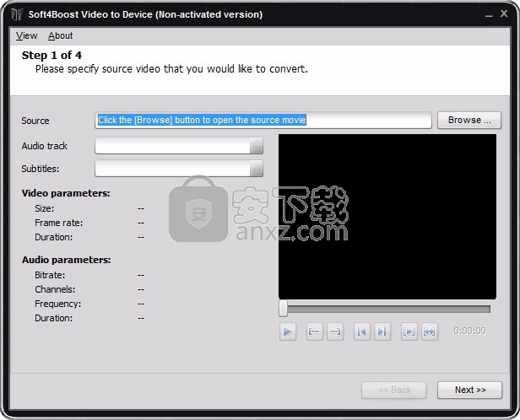Set the selection end marker
This screenshot has height=420, width=520.
tap(335, 331)
